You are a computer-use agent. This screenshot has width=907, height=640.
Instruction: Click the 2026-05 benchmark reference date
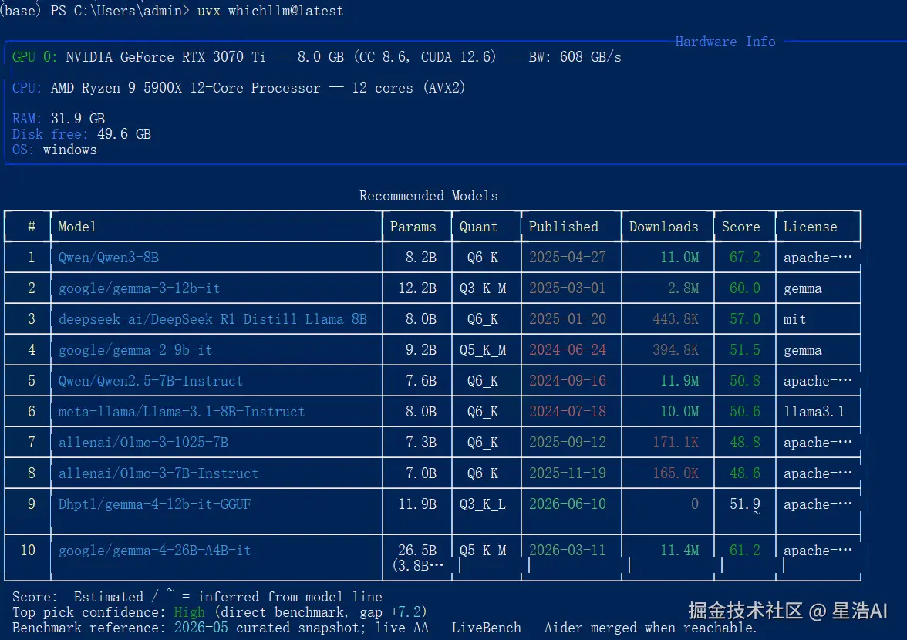[201, 628]
